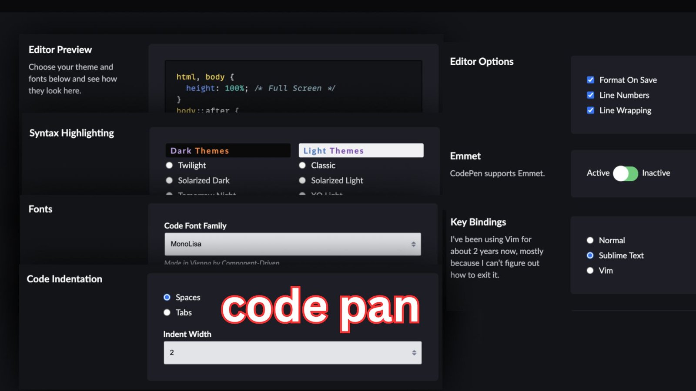Select Normal key bindings
The width and height of the screenshot is (696, 391).
pos(590,240)
